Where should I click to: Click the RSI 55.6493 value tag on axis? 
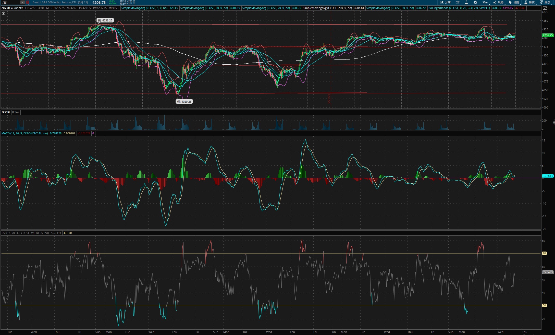(x=548, y=272)
